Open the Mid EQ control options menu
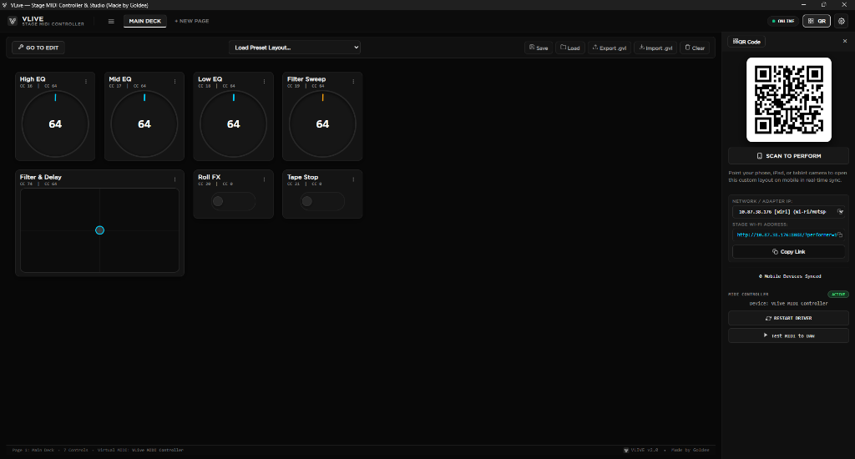 (x=175, y=82)
